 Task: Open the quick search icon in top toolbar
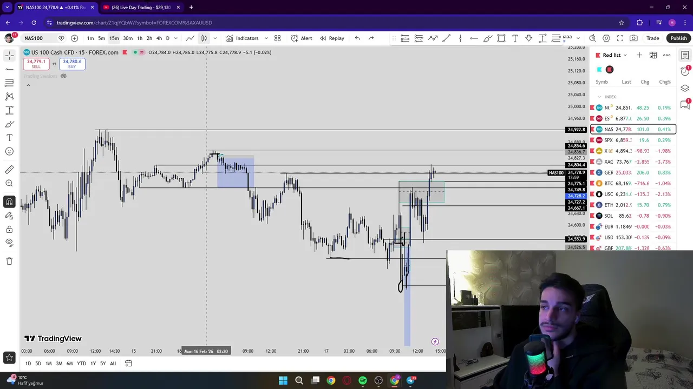592,38
